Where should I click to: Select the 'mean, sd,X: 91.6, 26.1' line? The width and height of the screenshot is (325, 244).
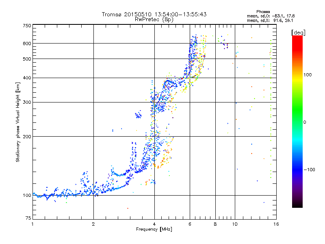pos(270,21)
